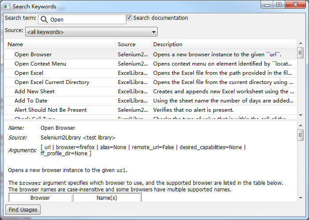Maximize the Search Keywords window
309x220 pixels.
(279, 5)
